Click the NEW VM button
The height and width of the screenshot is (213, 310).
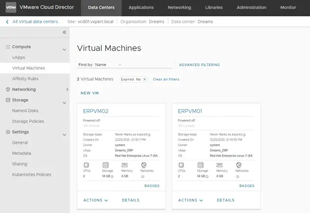[89, 93]
